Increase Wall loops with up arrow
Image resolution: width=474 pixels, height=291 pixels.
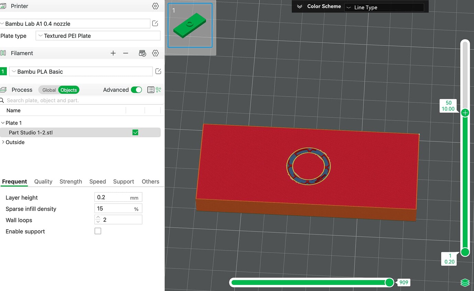tap(98, 218)
